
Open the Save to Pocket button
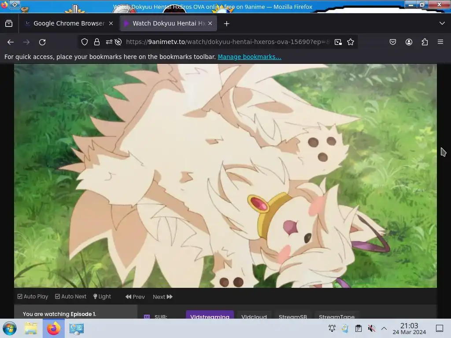pos(392,42)
